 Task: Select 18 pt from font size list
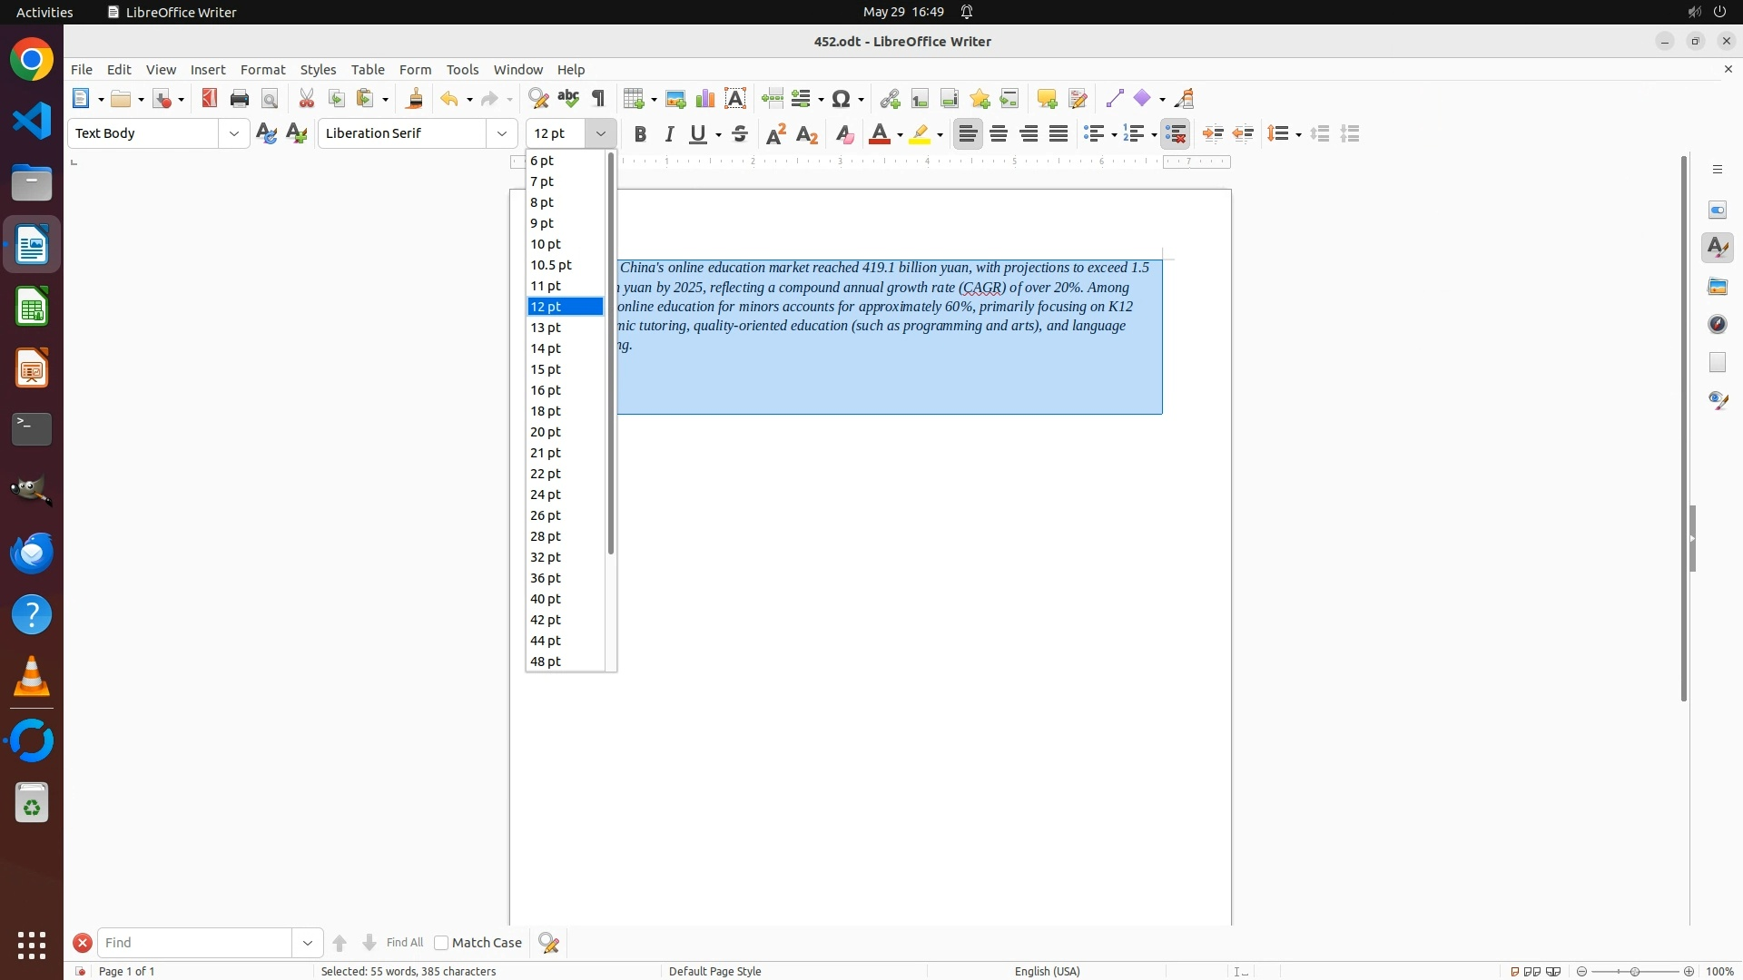point(547,411)
